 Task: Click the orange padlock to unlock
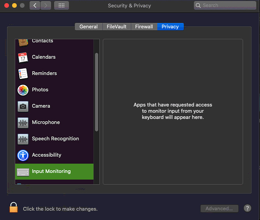click(x=14, y=207)
